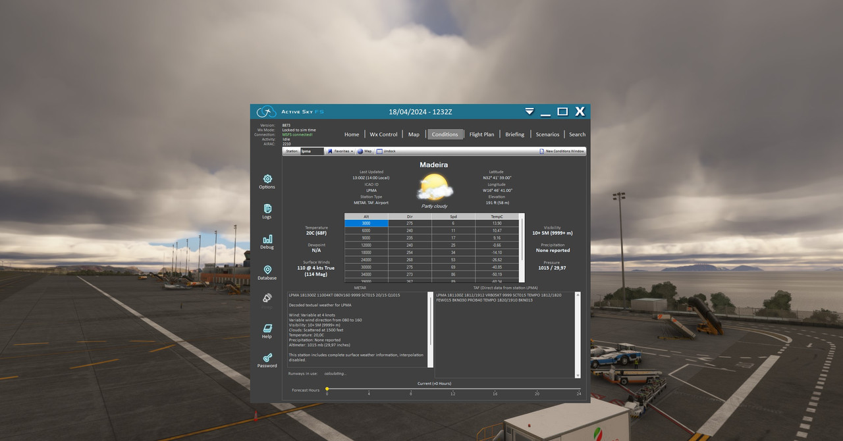Open the Flight Plan tab

click(481, 134)
